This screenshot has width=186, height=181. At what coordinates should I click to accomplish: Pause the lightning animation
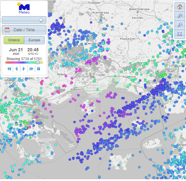click(x=38, y=69)
